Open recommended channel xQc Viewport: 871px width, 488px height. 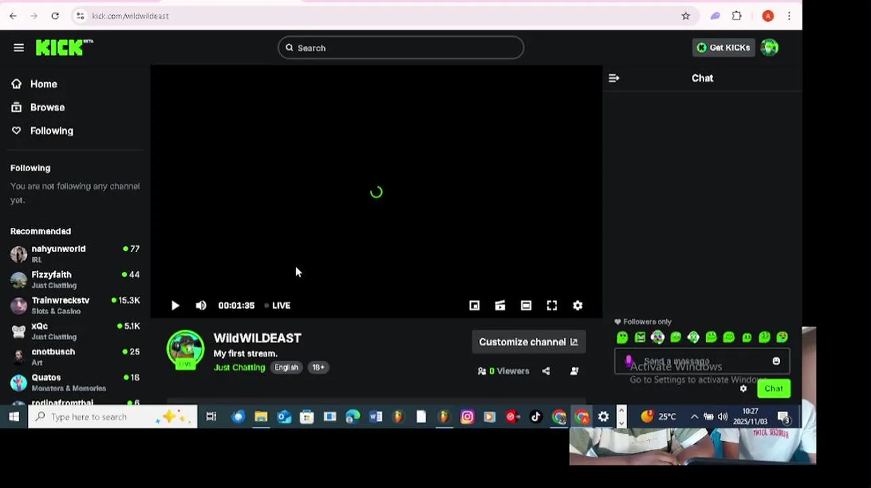pyautogui.click(x=75, y=331)
